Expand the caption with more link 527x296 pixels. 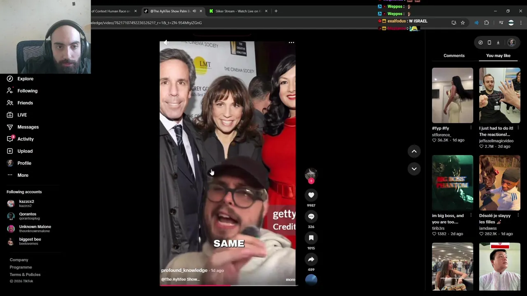[x=290, y=280]
